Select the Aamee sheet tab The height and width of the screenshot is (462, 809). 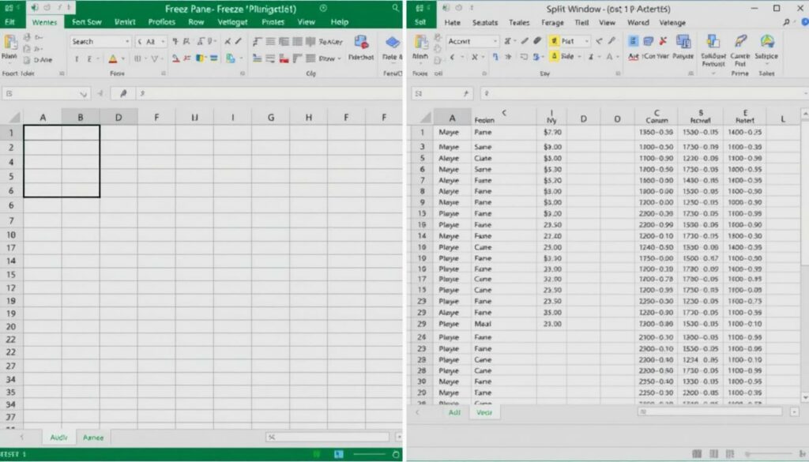pyautogui.click(x=93, y=438)
